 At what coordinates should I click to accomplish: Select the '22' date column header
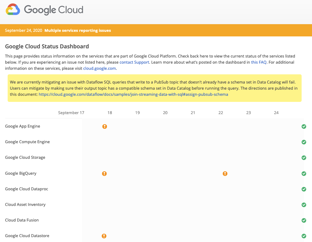(x=221, y=113)
